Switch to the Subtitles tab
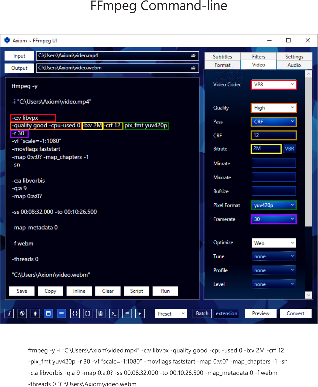 222,56
